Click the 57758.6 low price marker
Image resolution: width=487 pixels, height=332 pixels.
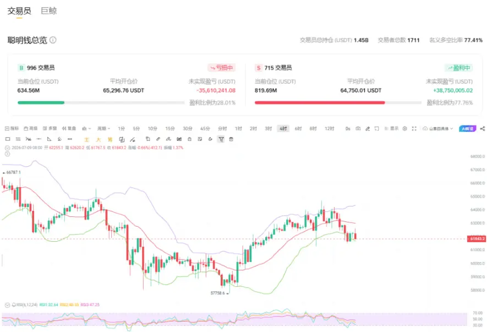click(x=220, y=293)
